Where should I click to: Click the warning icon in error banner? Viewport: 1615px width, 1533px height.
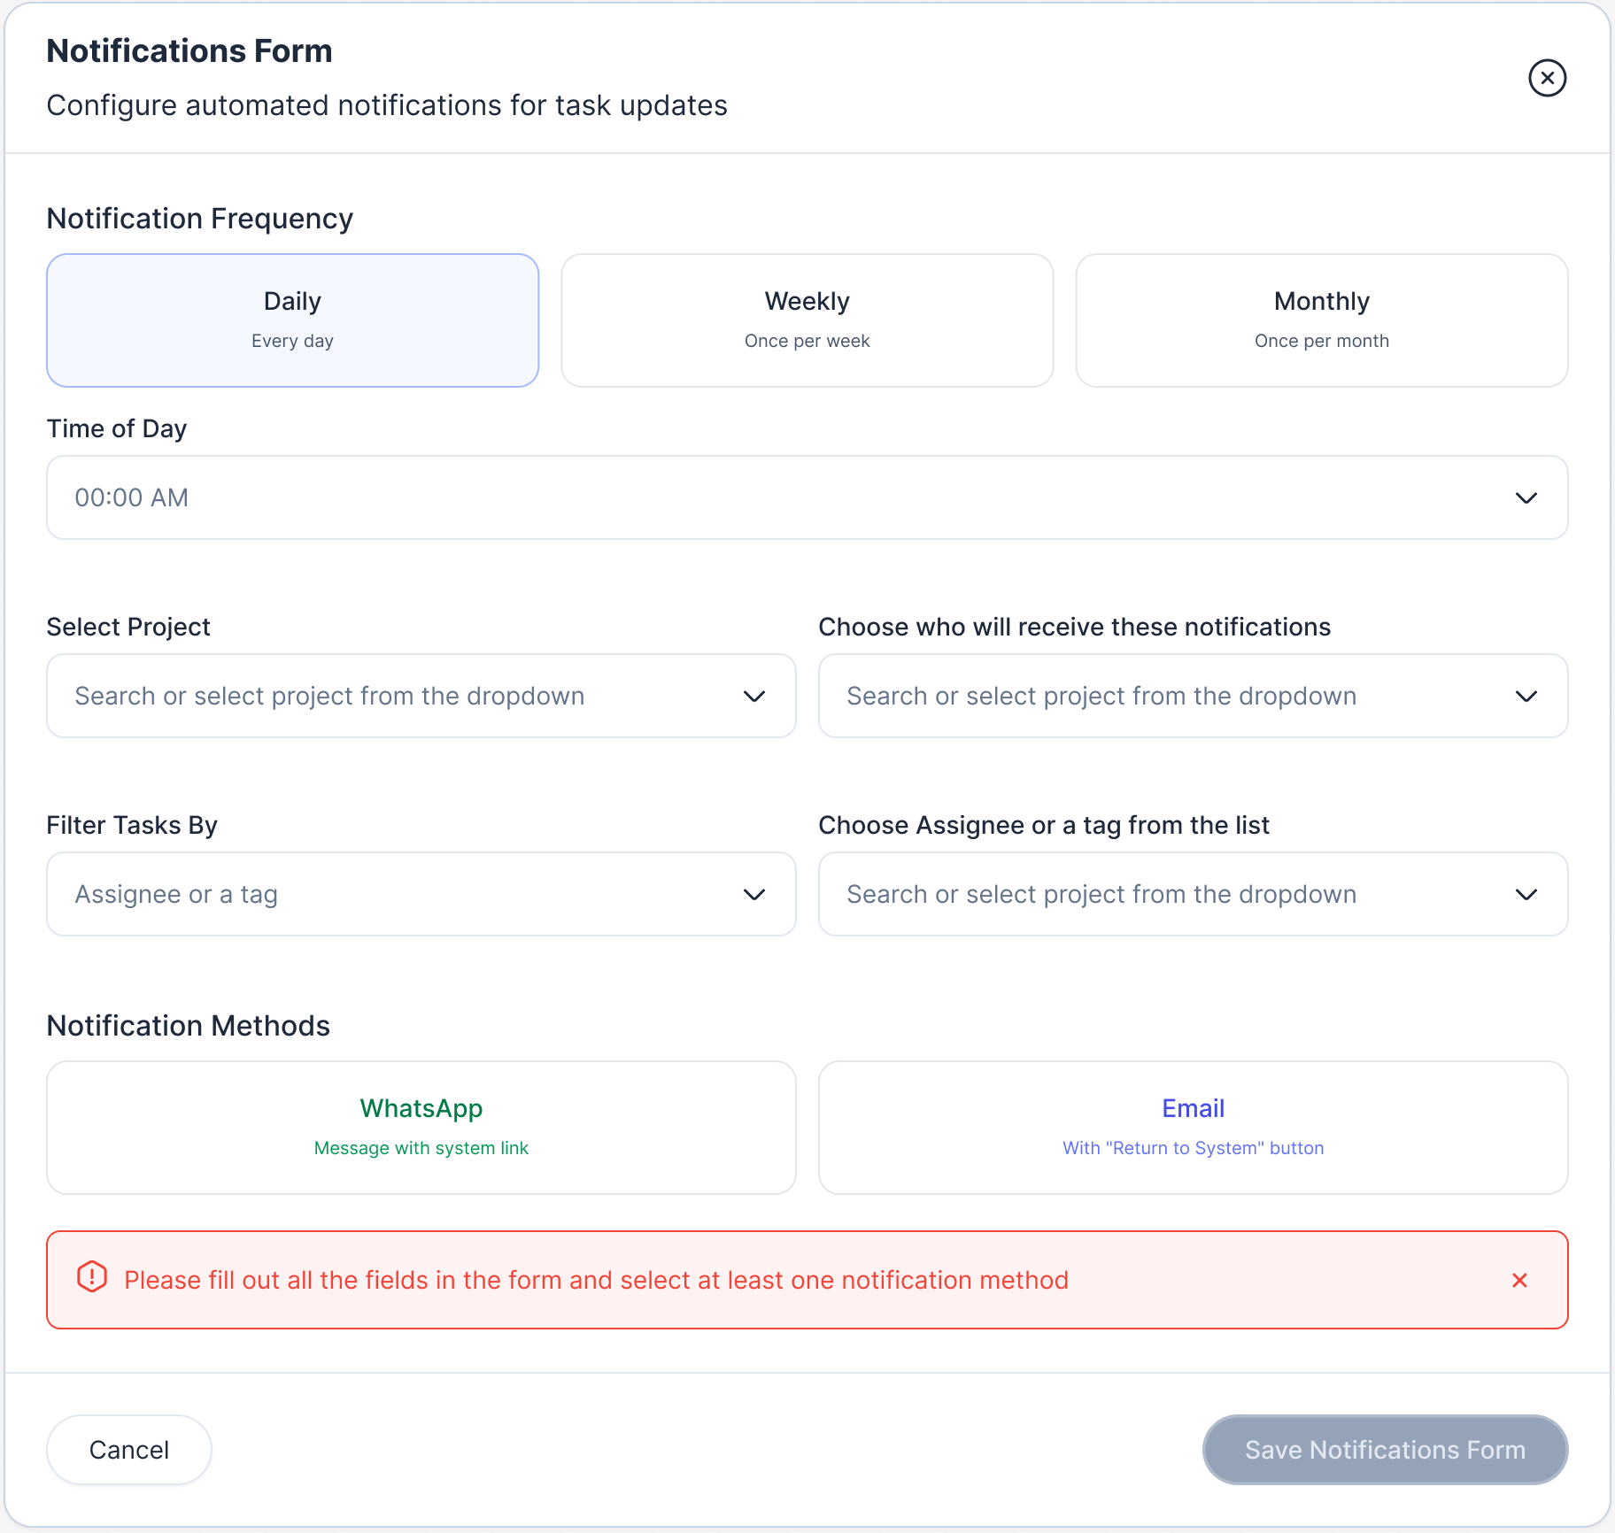92,1278
